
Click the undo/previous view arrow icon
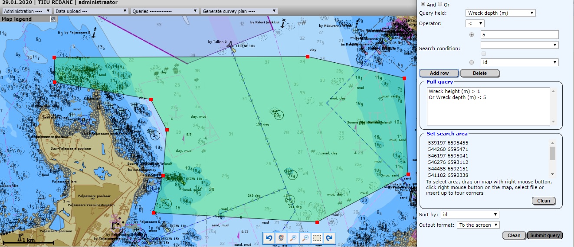269,238
